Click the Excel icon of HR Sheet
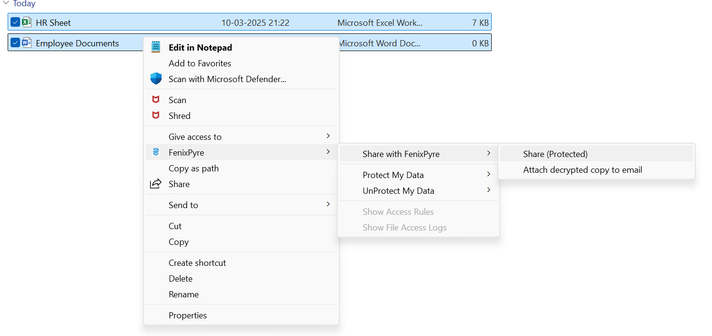The width and height of the screenshot is (712, 336). [27, 22]
